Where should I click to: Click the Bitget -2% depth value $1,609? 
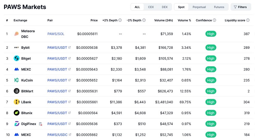[140, 58]
